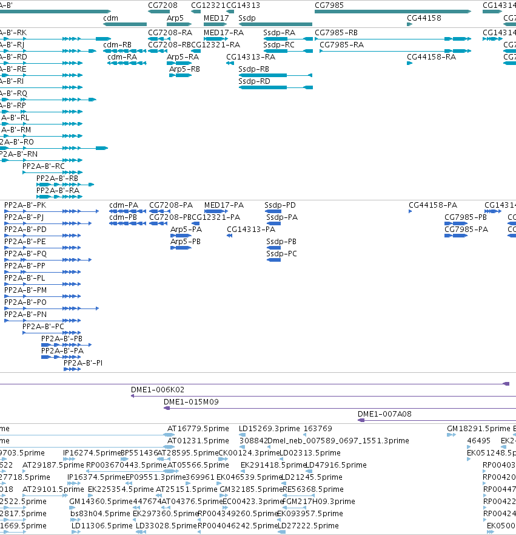This screenshot has width=516, height=535.
Task: Select transcript CG12321-RA
Action: pos(196,51)
